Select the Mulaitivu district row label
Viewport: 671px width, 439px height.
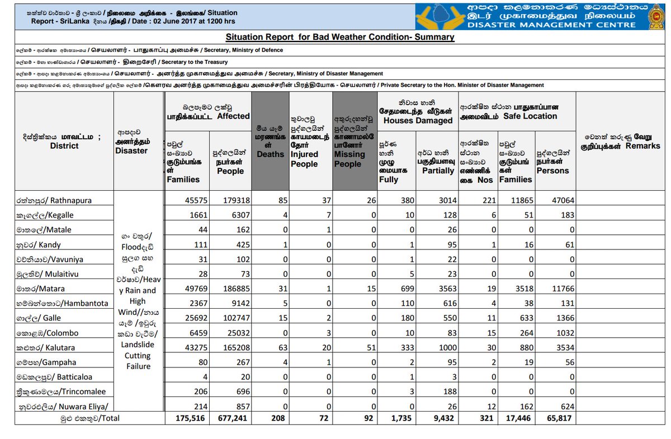49,274
